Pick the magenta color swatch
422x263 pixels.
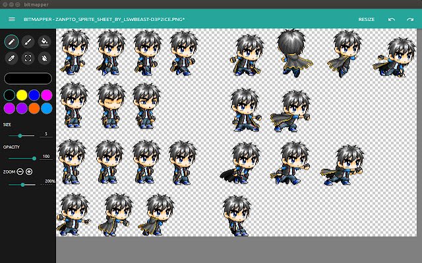point(47,95)
